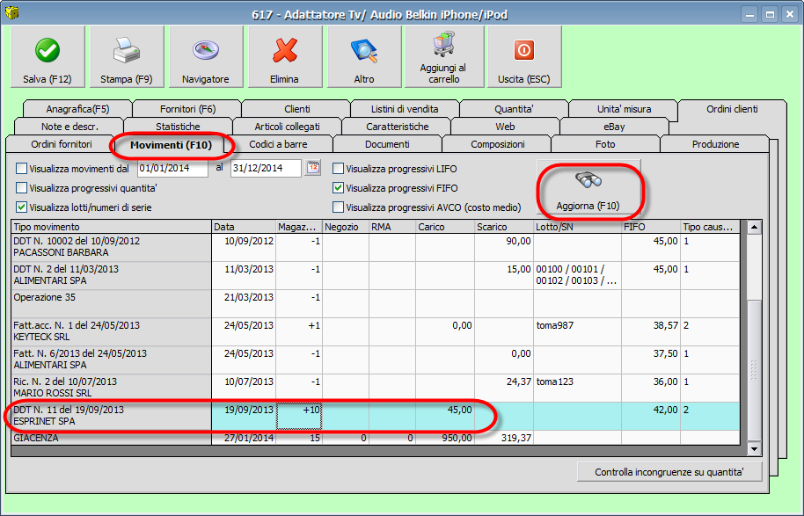Screen dimensions: 804x516
Task: Open the calendar picker beside the end date
Action: [312, 168]
